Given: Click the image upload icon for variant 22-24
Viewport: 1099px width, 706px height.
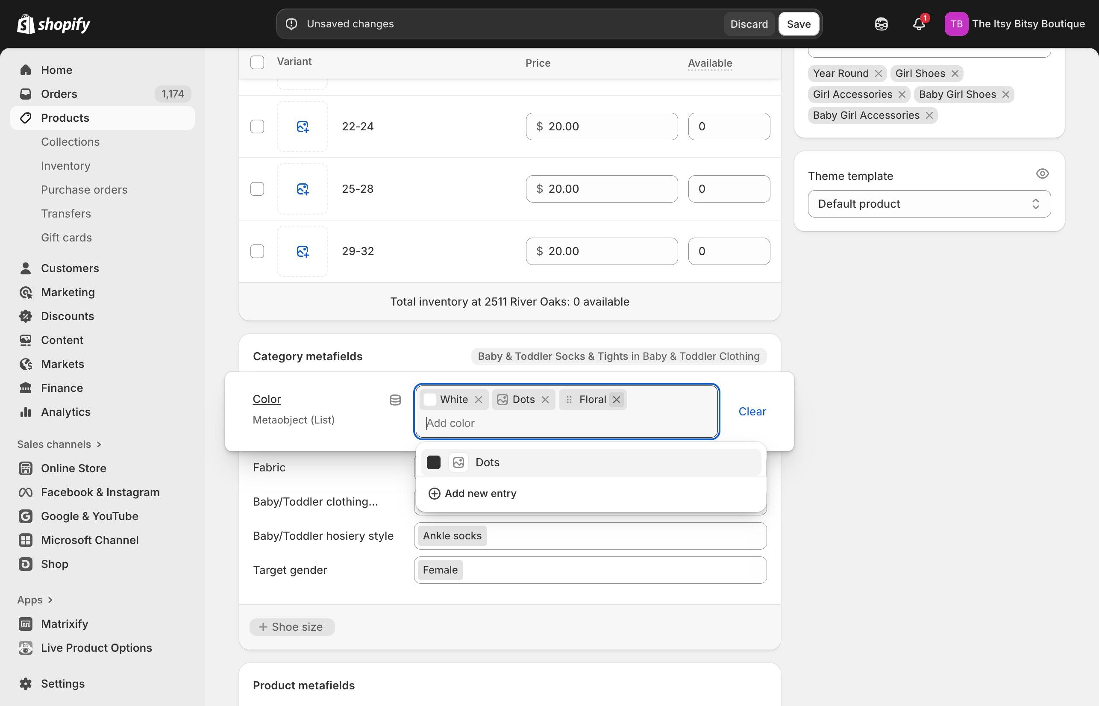Looking at the screenshot, I should click(303, 126).
